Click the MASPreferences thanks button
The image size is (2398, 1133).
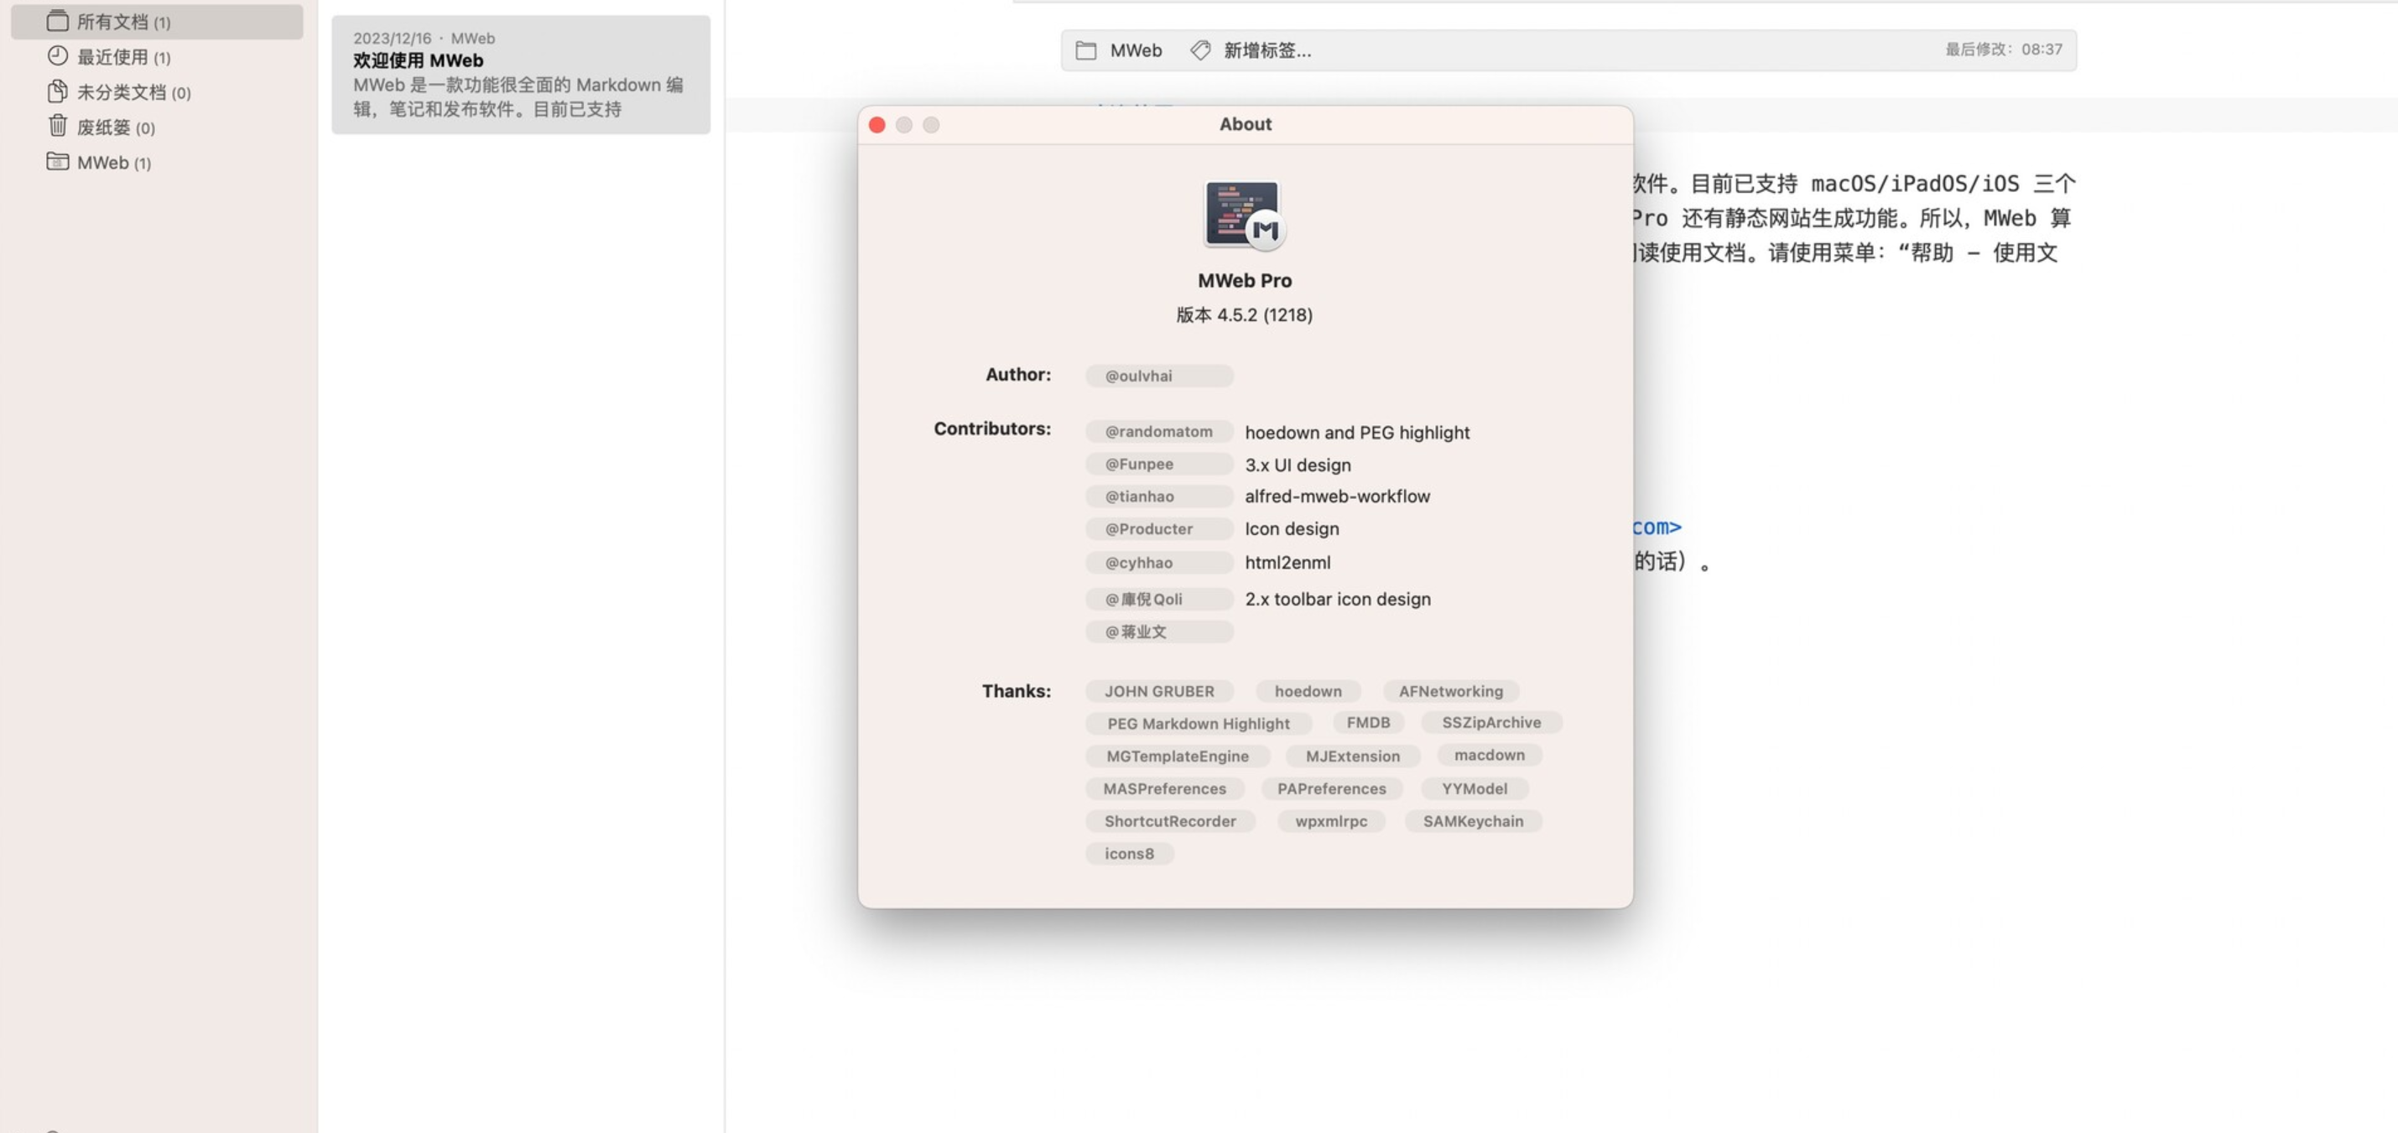(1164, 789)
